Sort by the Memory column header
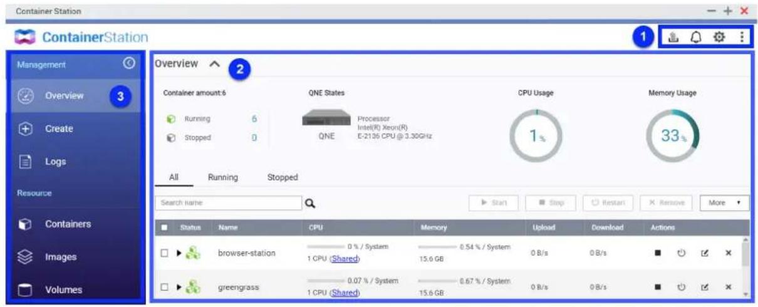Image resolution: width=758 pixels, height=307 pixels. (434, 227)
